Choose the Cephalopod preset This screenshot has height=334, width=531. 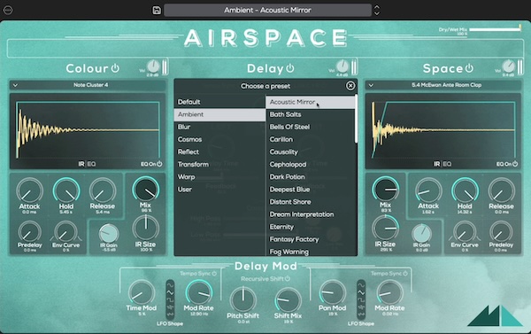pyautogui.click(x=310, y=165)
